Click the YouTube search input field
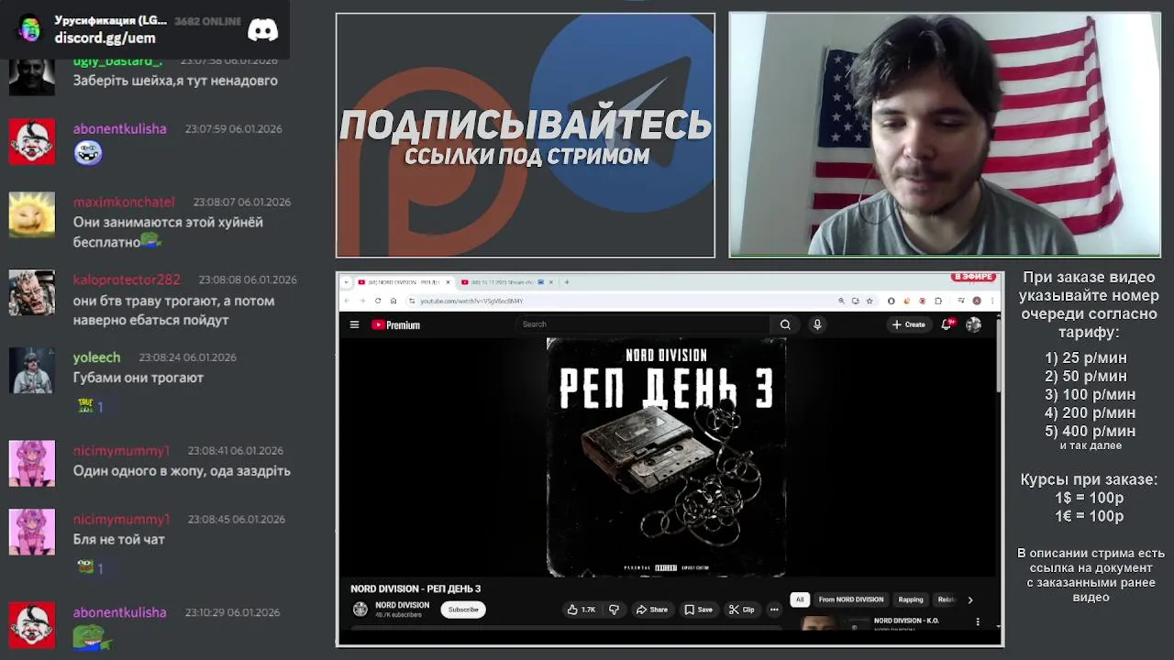Screen dimensions: 1174x660 [642, 324]
